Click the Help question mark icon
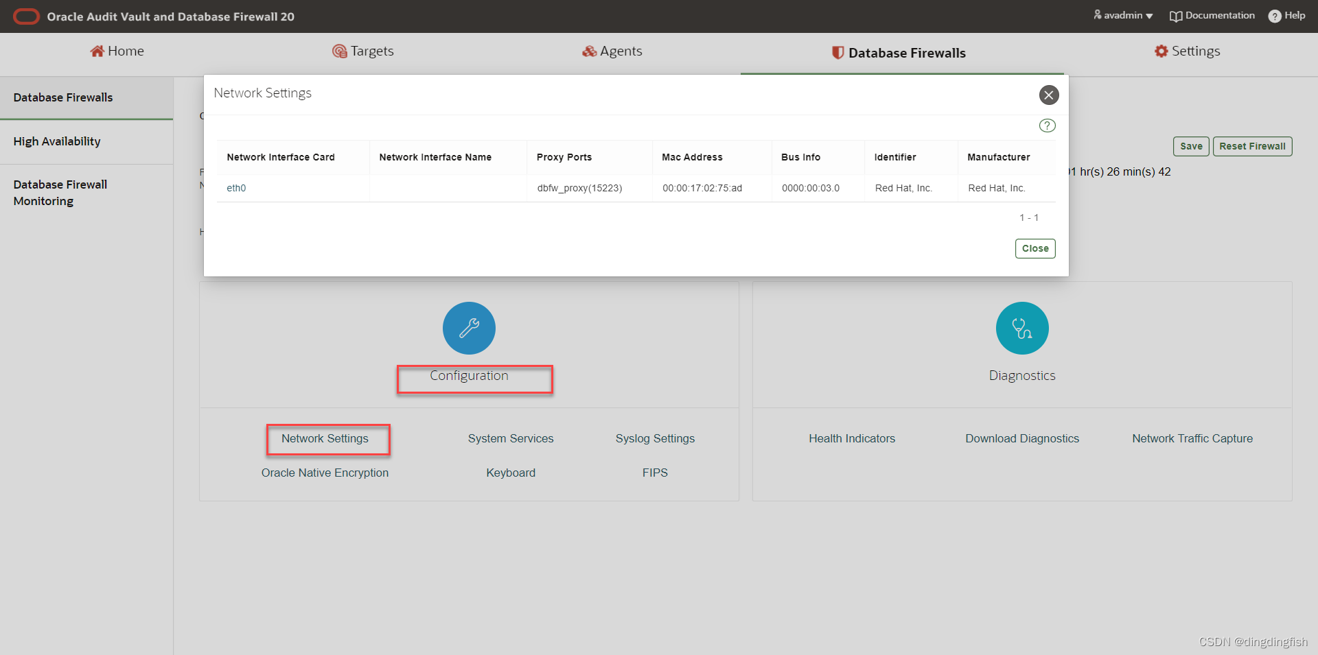This screenshot has height=655, width=1318. (x=1275, y=16)
